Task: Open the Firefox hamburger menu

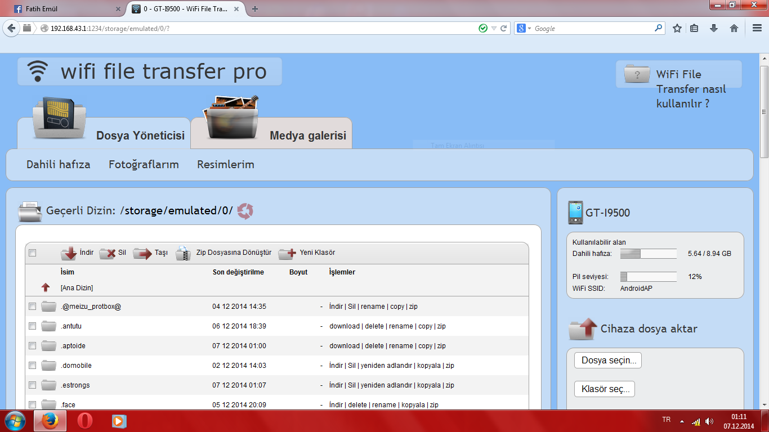Action: coord(757,28)
